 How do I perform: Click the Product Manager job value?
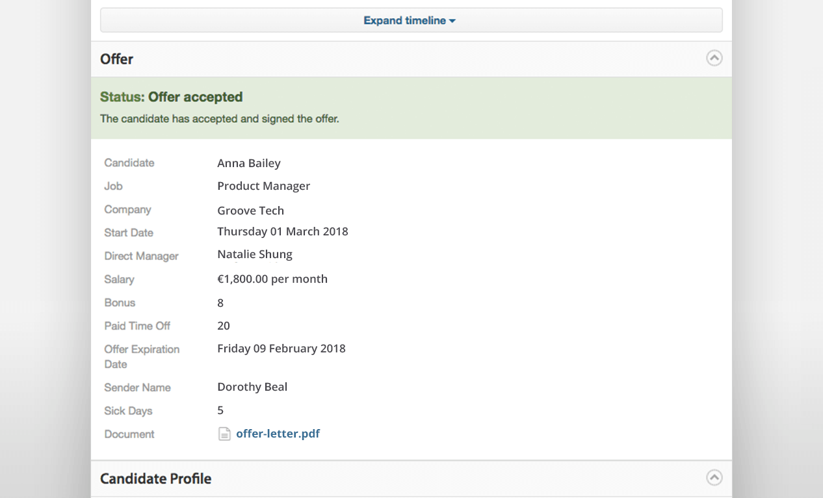tap(263, 186)
